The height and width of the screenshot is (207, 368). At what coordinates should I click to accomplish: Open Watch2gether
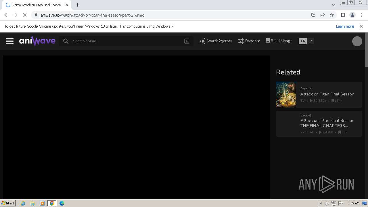point(216,41)
